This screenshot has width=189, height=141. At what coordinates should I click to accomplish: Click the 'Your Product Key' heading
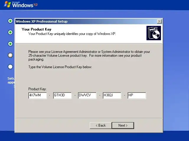tap(36, 29)
